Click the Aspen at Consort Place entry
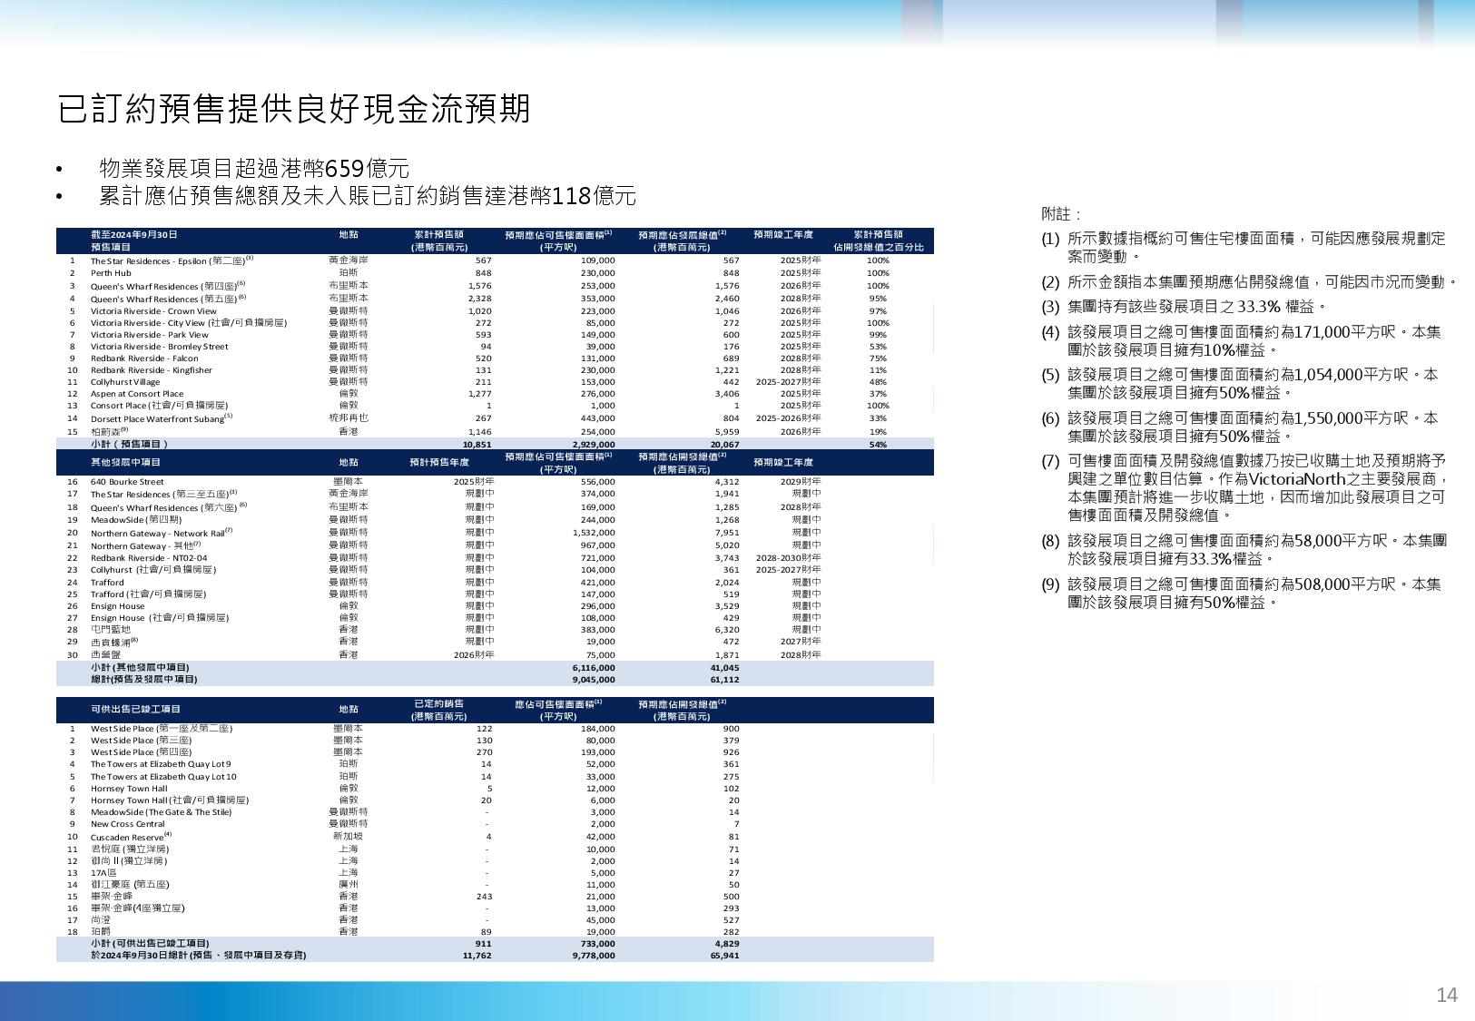This screenshot has width=1475, height=1021. click(136, 394)
